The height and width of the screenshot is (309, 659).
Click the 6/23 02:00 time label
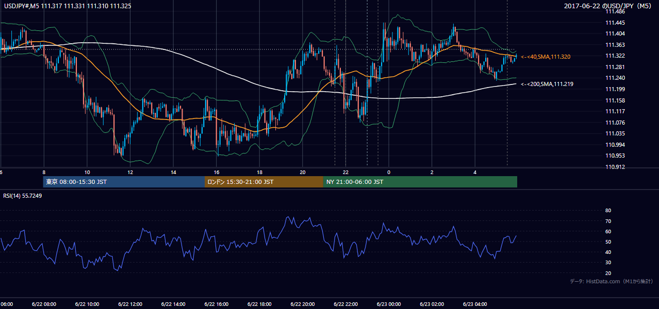click(x=432, y=304)
